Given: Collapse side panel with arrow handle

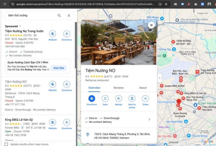Looking at the screenshot, I should pos(160,78).
